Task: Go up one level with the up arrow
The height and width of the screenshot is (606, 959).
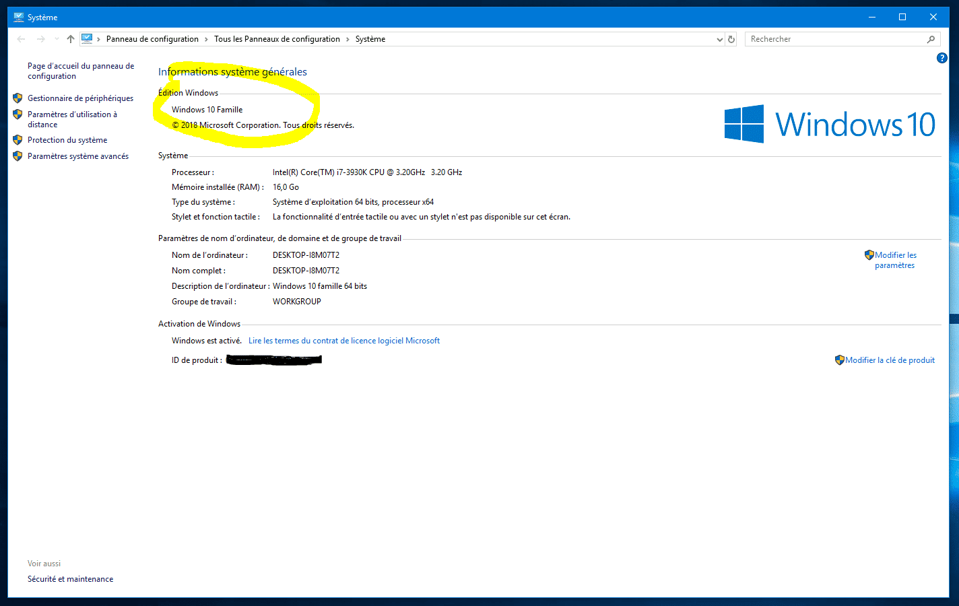Action: (71, 39)
